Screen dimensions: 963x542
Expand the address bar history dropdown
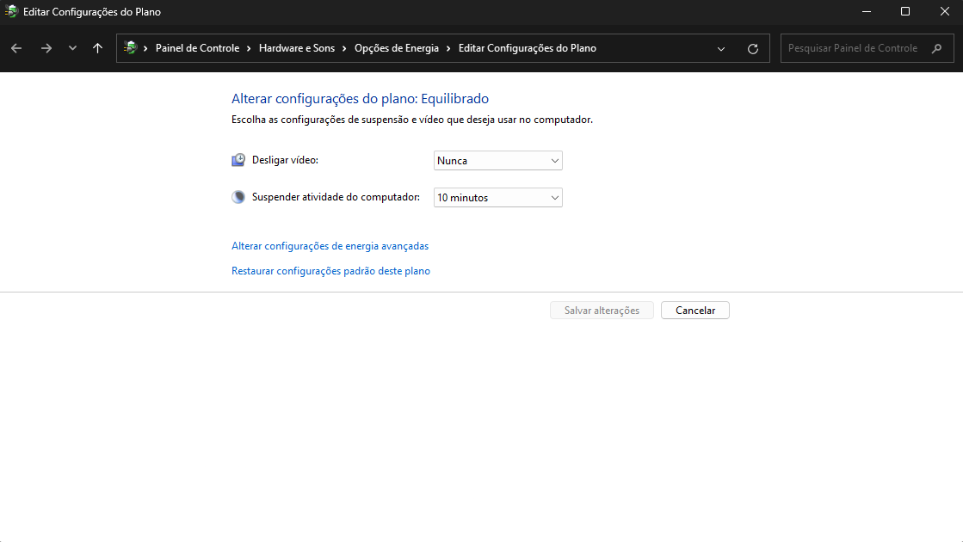click(x=721, y=48)
